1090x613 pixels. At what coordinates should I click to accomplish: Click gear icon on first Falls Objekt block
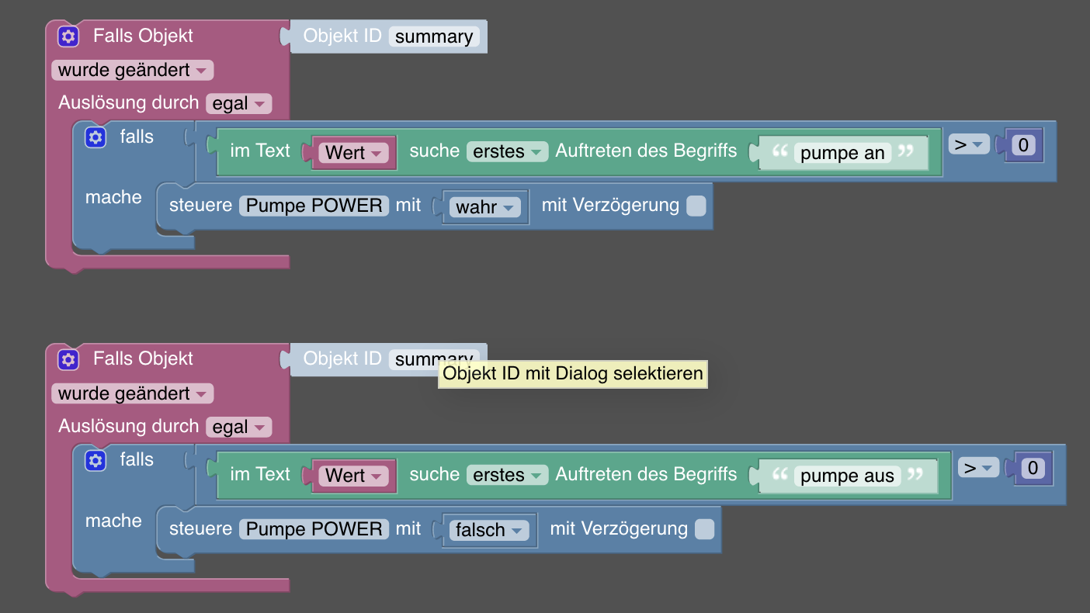[68, 36]
